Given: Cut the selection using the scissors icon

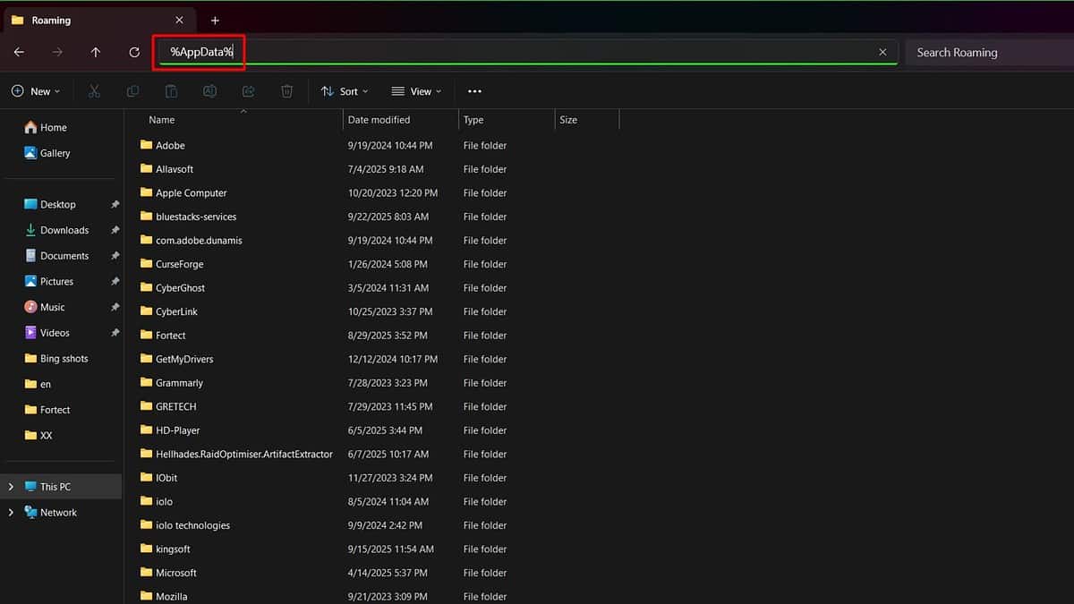Looking at the screenshot, I should 93,90.
